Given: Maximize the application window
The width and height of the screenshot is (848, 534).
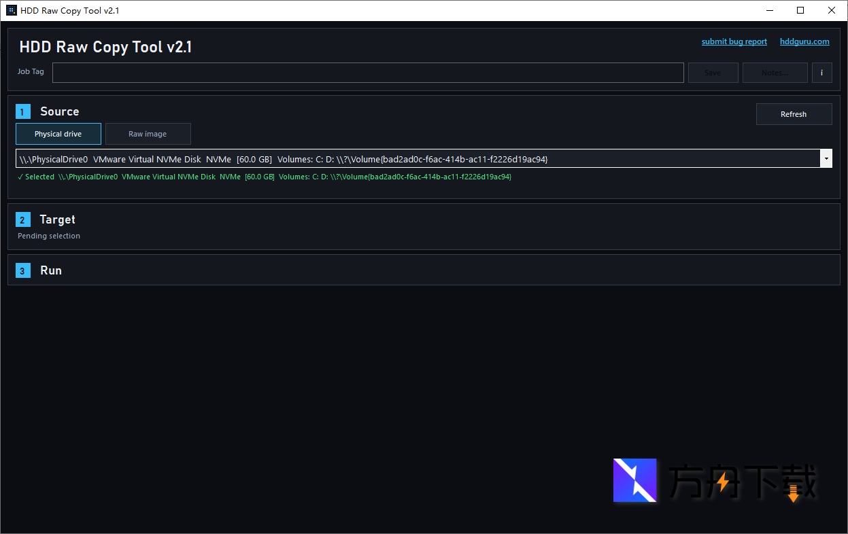Looking at the screenshot, I should [800, 10].
